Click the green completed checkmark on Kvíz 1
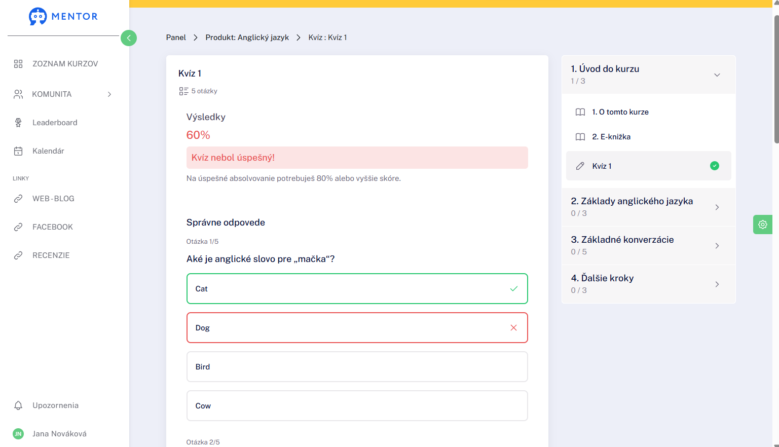 pos(715,166)
